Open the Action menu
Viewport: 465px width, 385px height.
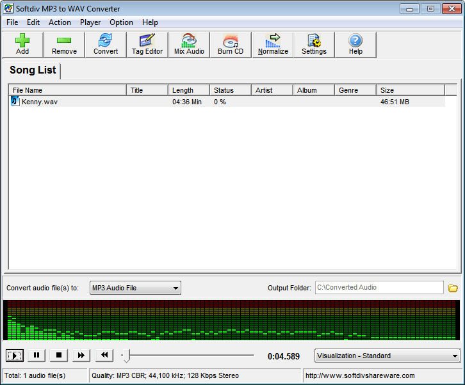(x=60, y=22)
